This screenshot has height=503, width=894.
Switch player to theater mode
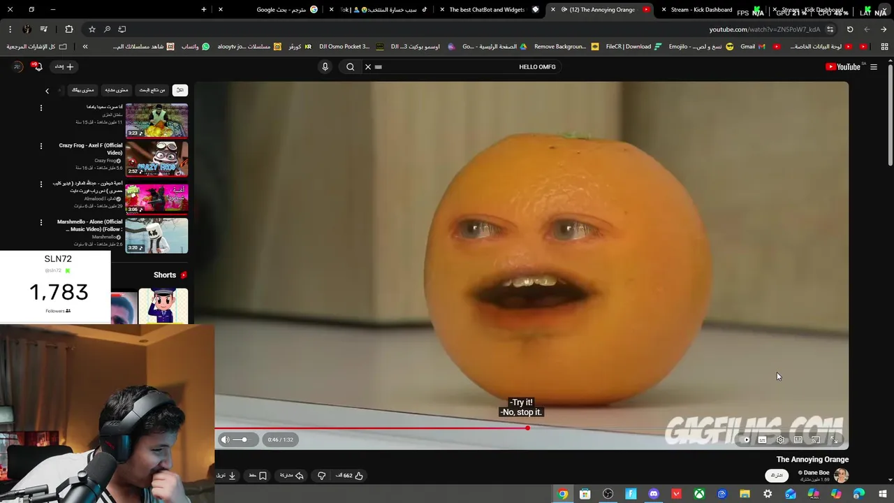pos(798,439)
